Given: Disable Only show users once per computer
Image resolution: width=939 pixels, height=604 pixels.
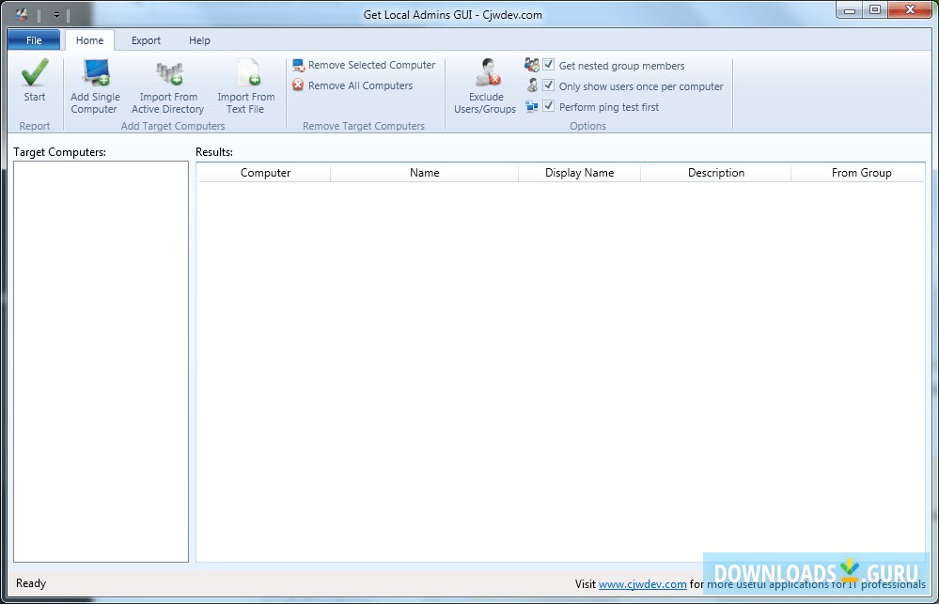Looking at the screenshot, I should point(548,85).
